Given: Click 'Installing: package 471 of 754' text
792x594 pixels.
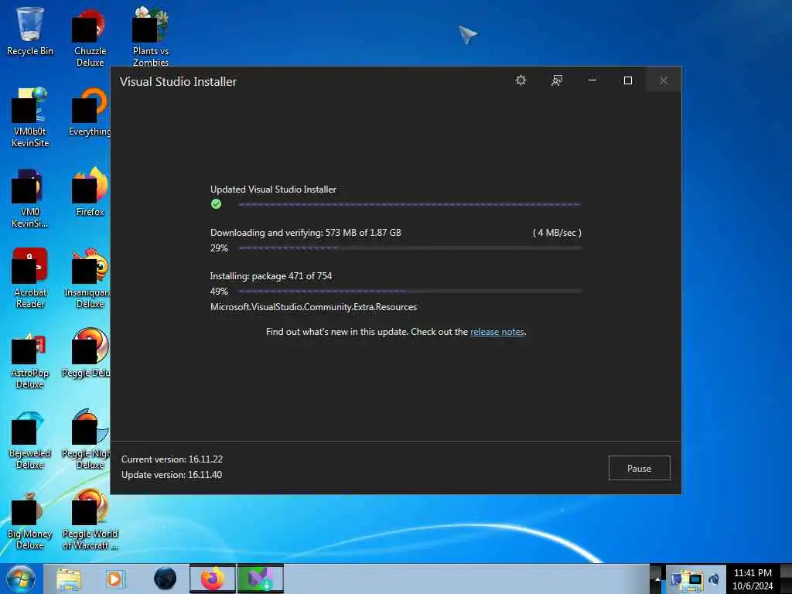Looking at the screenshot, I should coord(271,276).
